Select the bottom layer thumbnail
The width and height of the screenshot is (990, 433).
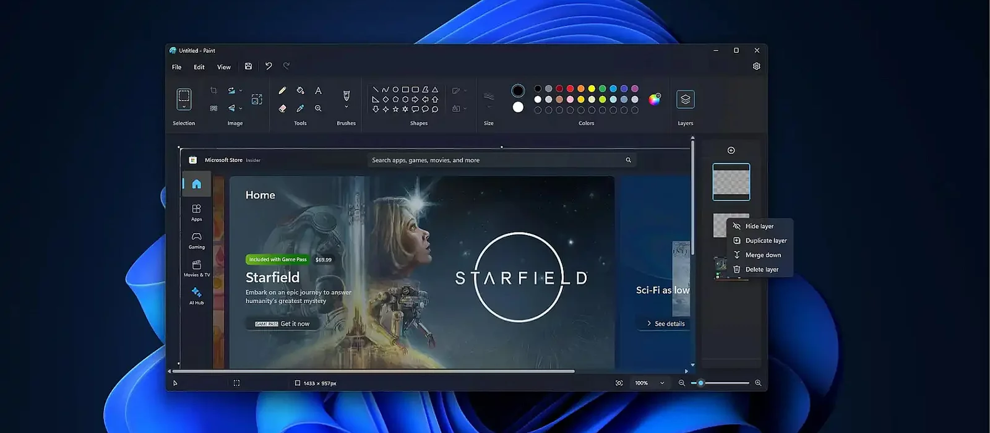click(721, 268)
